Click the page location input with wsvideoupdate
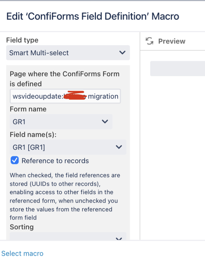The image size is (205, 262). point(65,96)
